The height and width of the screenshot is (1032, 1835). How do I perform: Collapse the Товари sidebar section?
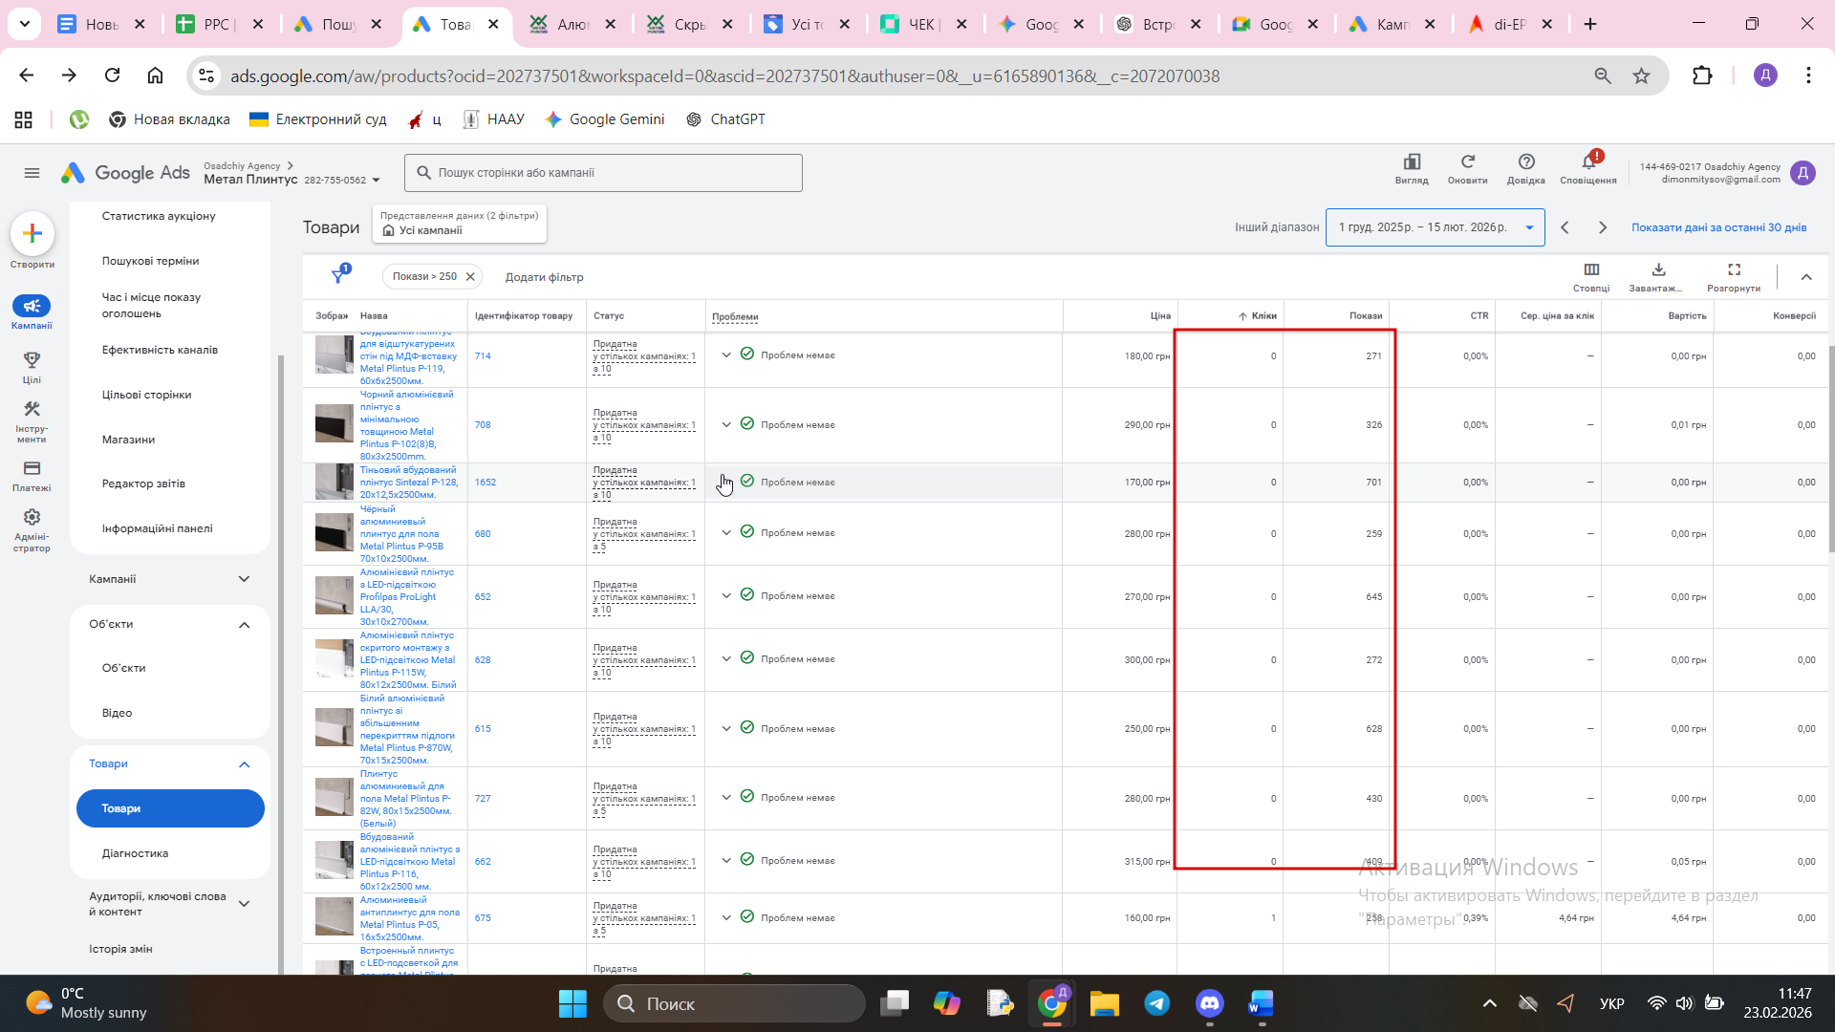coord(244,764)
